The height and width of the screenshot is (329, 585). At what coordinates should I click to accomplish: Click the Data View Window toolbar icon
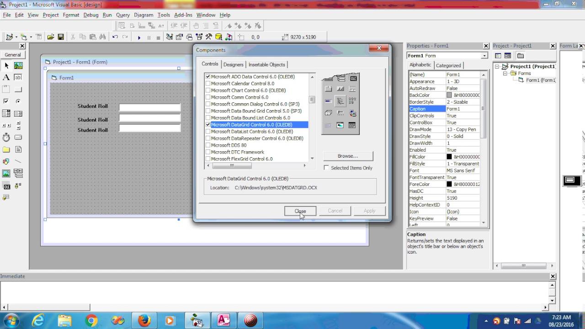tap(218, 37)
